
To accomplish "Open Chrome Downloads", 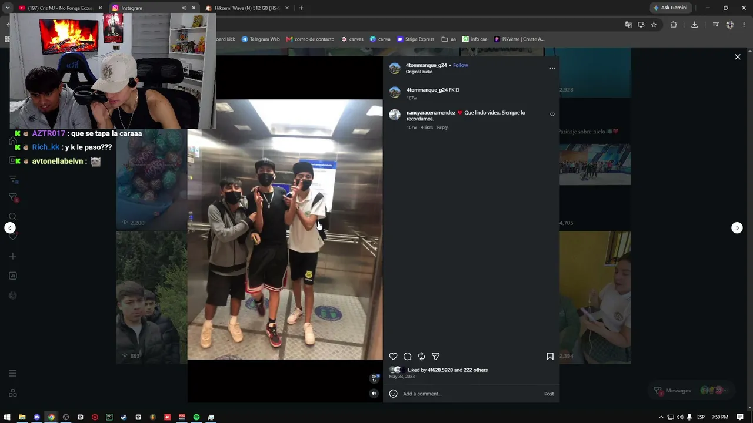I will click(x=695, y=25).
